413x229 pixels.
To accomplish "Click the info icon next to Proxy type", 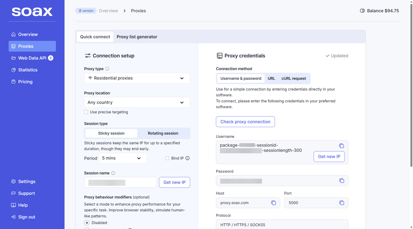I will (107, 69).
